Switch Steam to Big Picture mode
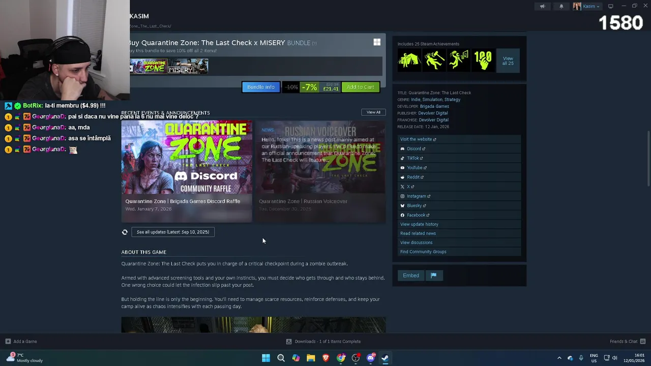Screen dimensions: 651x366 [610, 6]
